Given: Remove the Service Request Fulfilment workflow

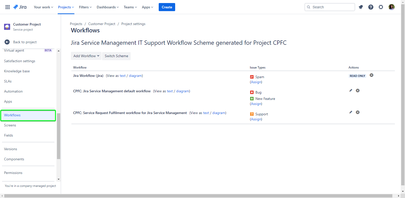Looking at the screenshot, I should point(358,112).
